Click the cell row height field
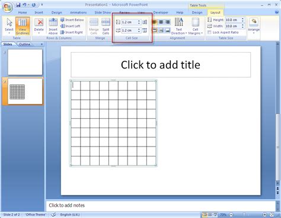Image resolution: width=281 pixels, height=218 pixels. point(129,22)
